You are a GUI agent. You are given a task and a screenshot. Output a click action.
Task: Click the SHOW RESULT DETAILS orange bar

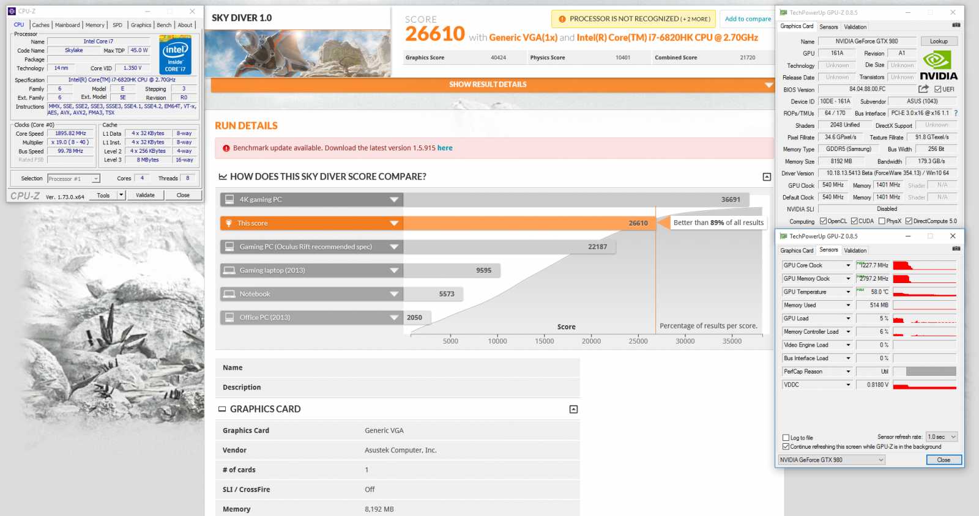(493, 84)
